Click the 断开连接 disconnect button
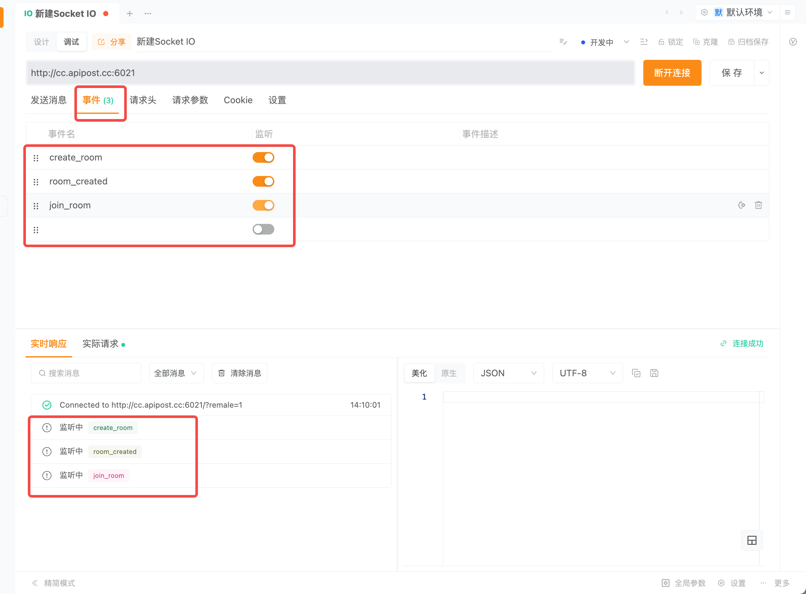The image size is (806, 594). (x=672, y=73)
